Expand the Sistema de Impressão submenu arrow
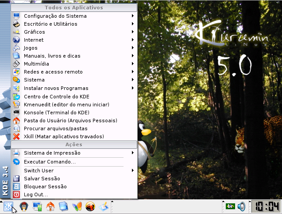282x214 pixels. (x=133, y=152)
